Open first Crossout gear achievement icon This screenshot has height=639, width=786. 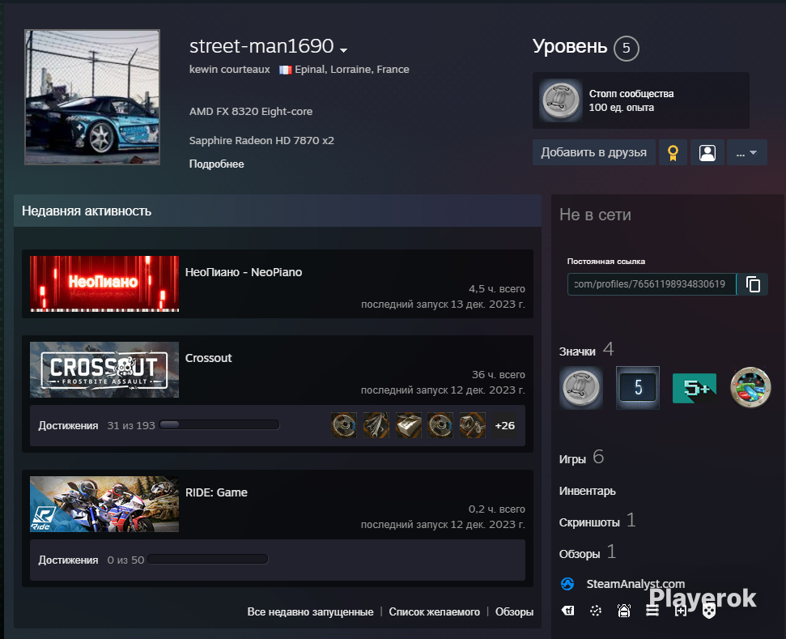[x=344, y=425]
